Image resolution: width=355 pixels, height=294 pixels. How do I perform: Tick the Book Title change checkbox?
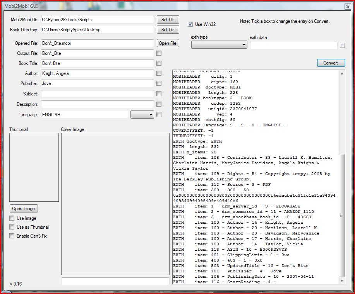click(159, 63)
